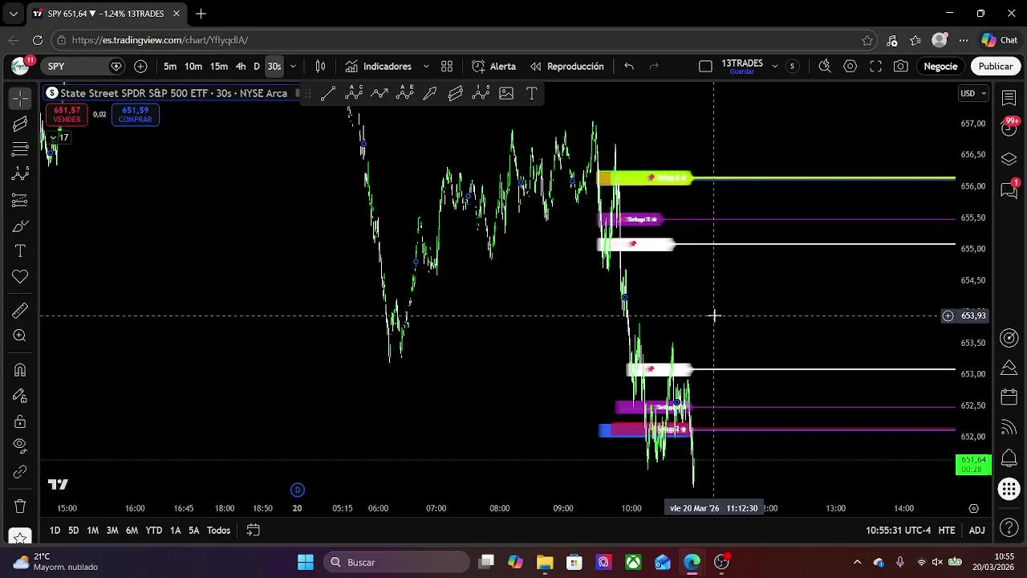1027x578 pixels.
Task: Click the Publicar button
Action: click(x=996, y=67)
